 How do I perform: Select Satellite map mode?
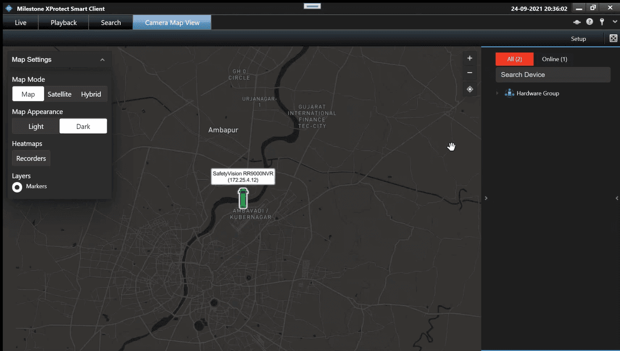tap(59, 94)
